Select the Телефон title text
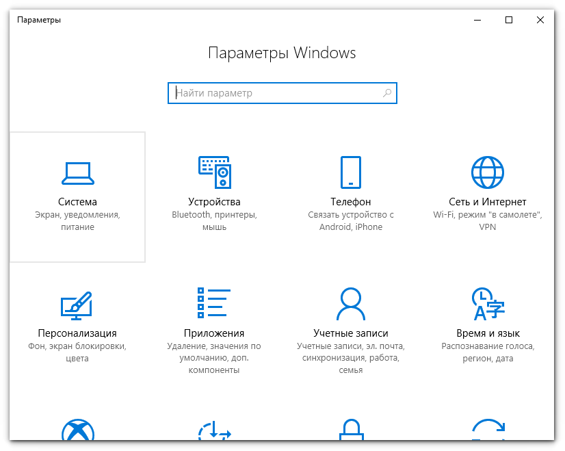 (351, 202)
